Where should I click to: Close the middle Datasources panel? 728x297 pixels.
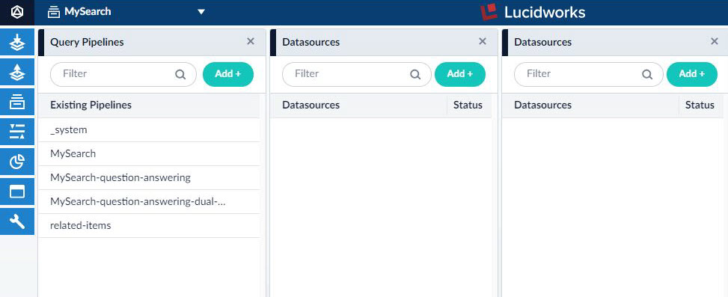click(483, 41)
